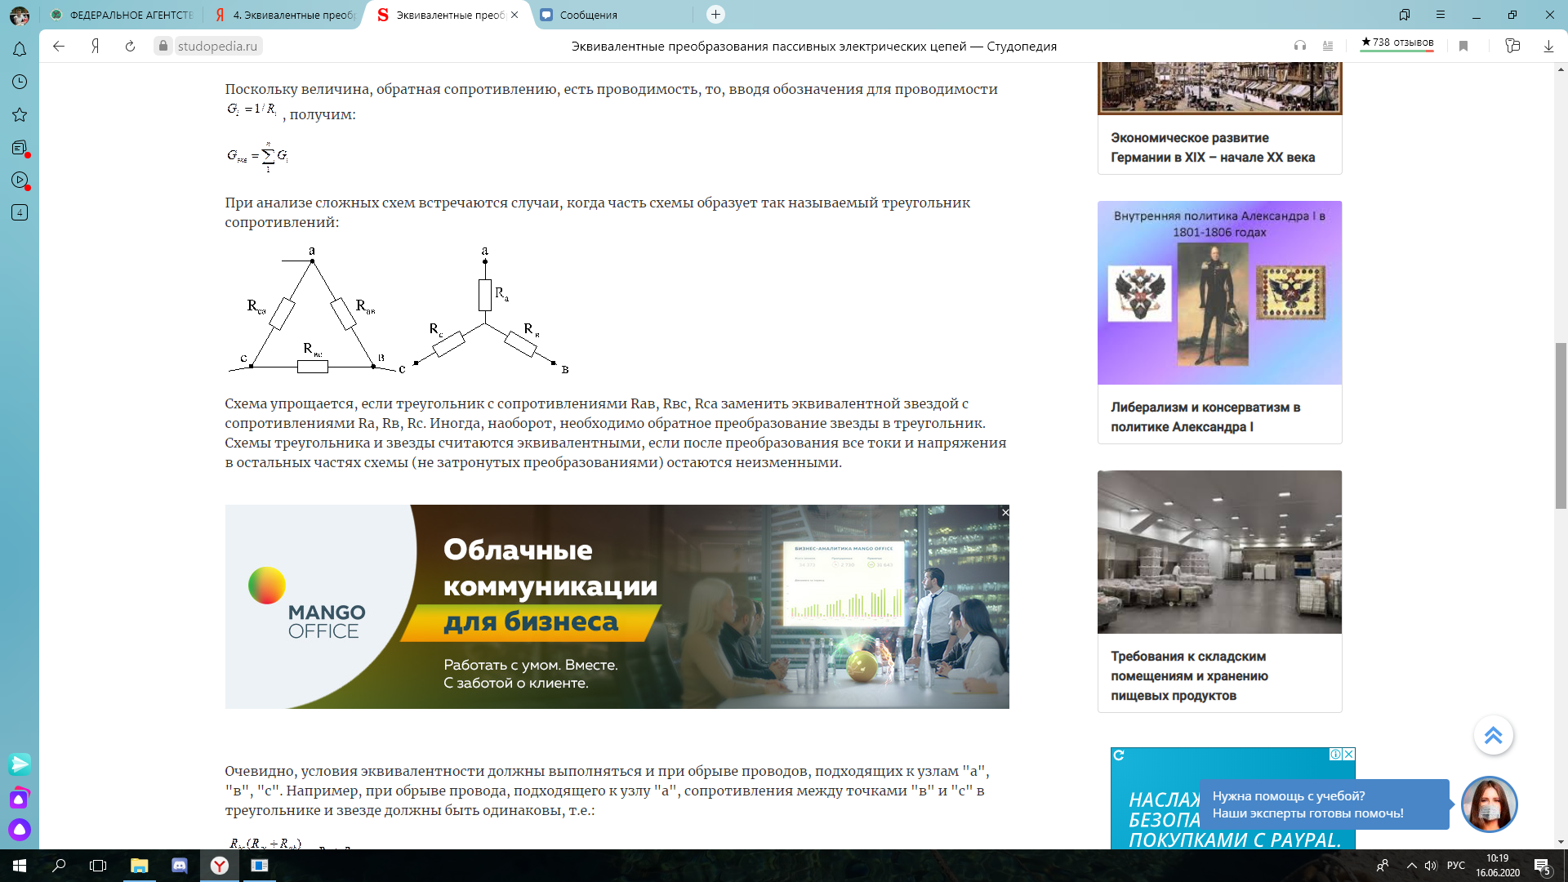The width and height of the screenshot is (1568, 882).
Task: Switch to 4. Эквивалентные преобр Yandex tab
Action: point(284,15)
